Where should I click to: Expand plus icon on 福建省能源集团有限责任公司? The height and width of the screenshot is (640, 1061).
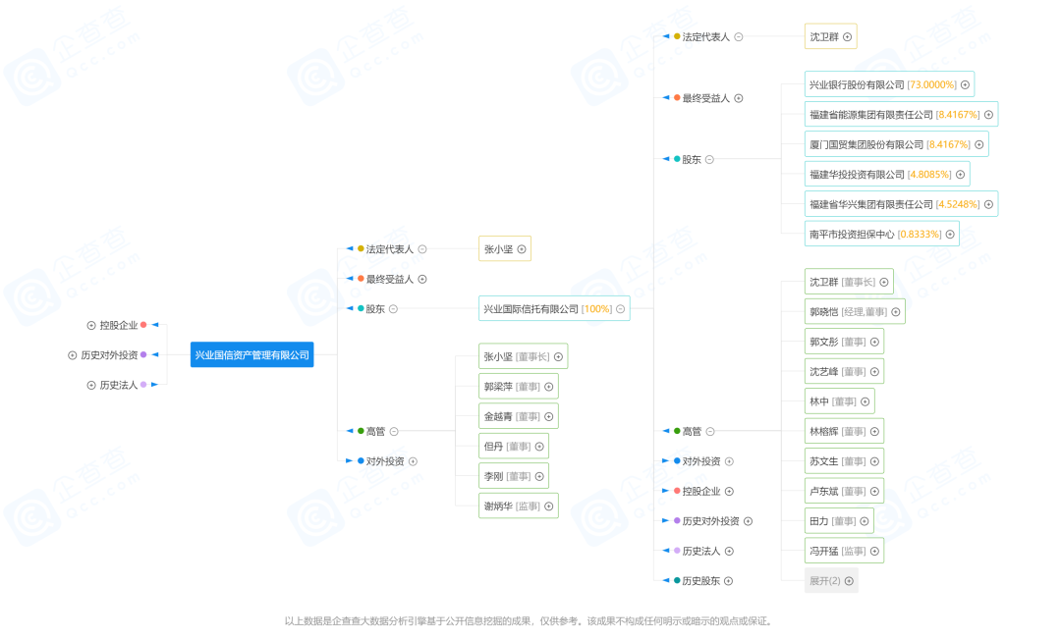point(988,115)
